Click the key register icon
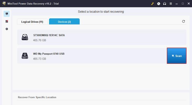192x105 pixels. click(152, 4)
